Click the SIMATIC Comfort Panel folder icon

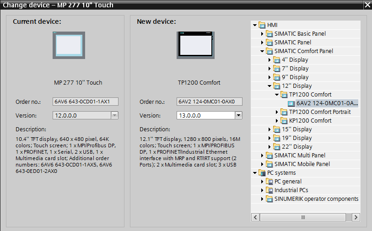coord(269,51)
